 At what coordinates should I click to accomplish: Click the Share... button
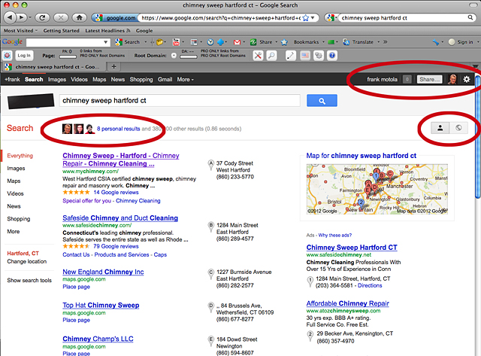click(429, 79)
